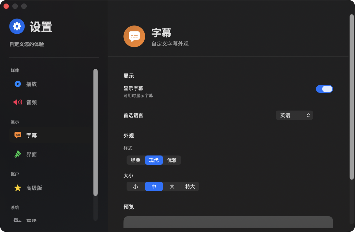Switch to the 界面 settings page
The width and height of the screenshot is (355, 232).
[x=32, y=154]
